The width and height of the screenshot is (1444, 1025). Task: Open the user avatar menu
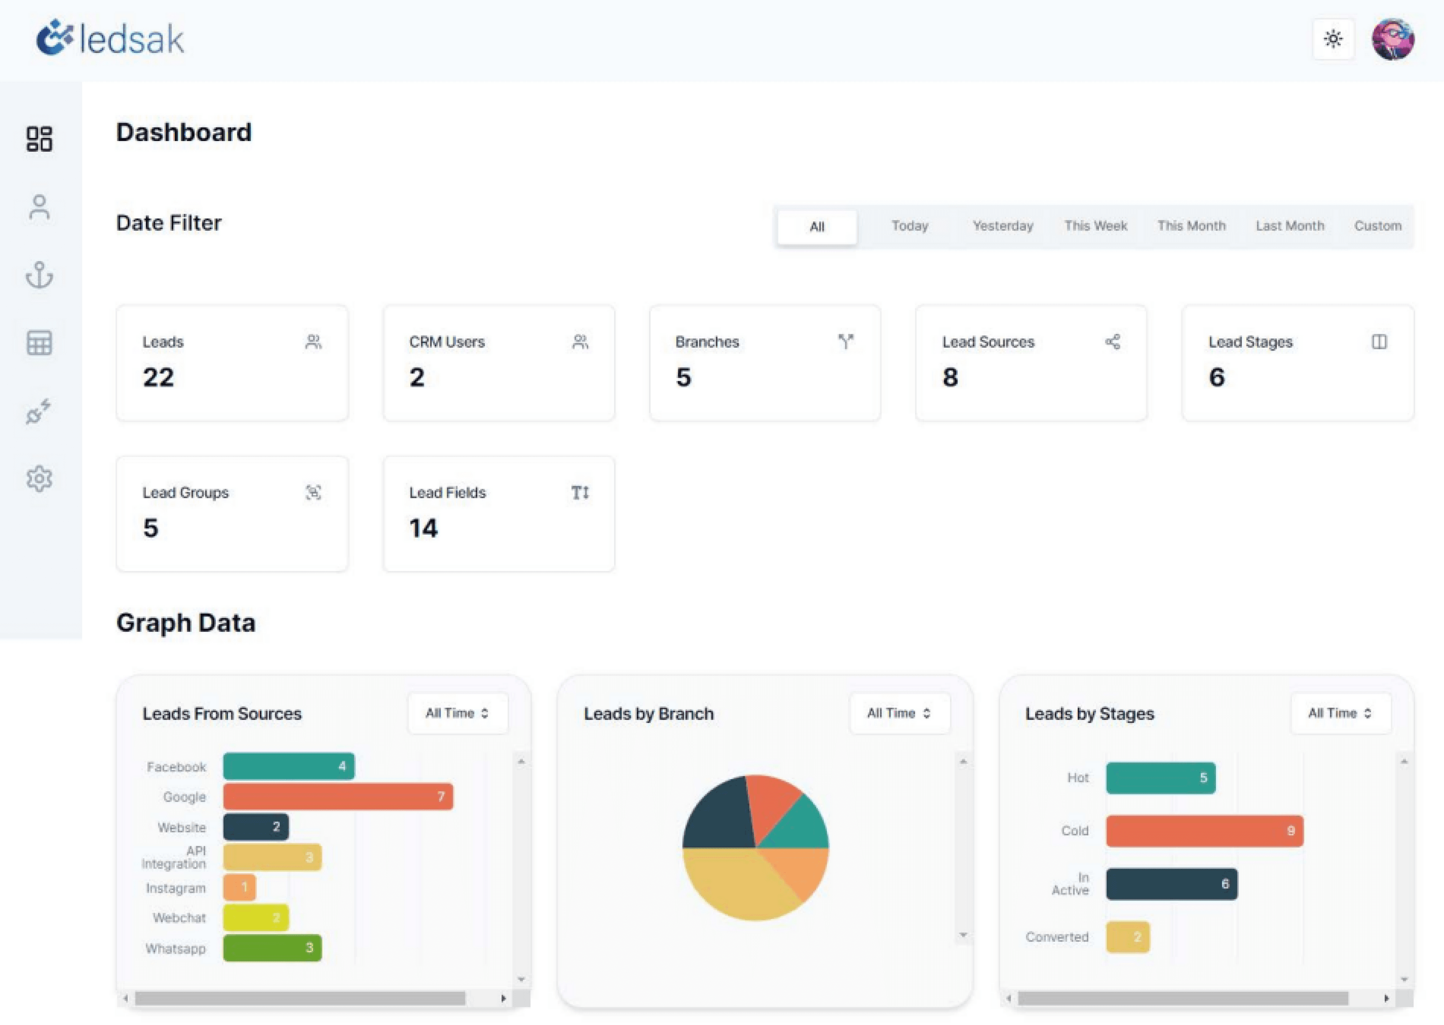[x=1393, y=39]
